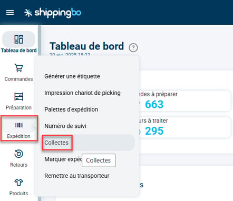
Task: Go to the Commandes cart icon
Action: coord(18,68)
